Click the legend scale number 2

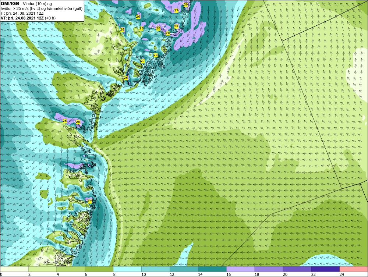29,274
